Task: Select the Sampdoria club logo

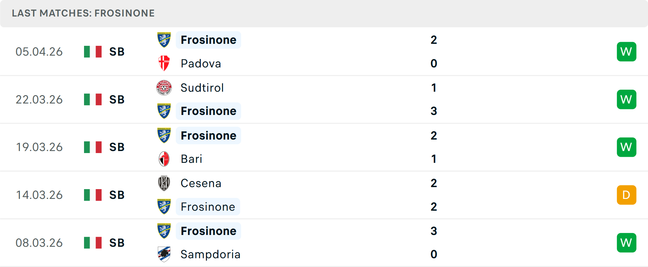Action: [x=164, y=255]
